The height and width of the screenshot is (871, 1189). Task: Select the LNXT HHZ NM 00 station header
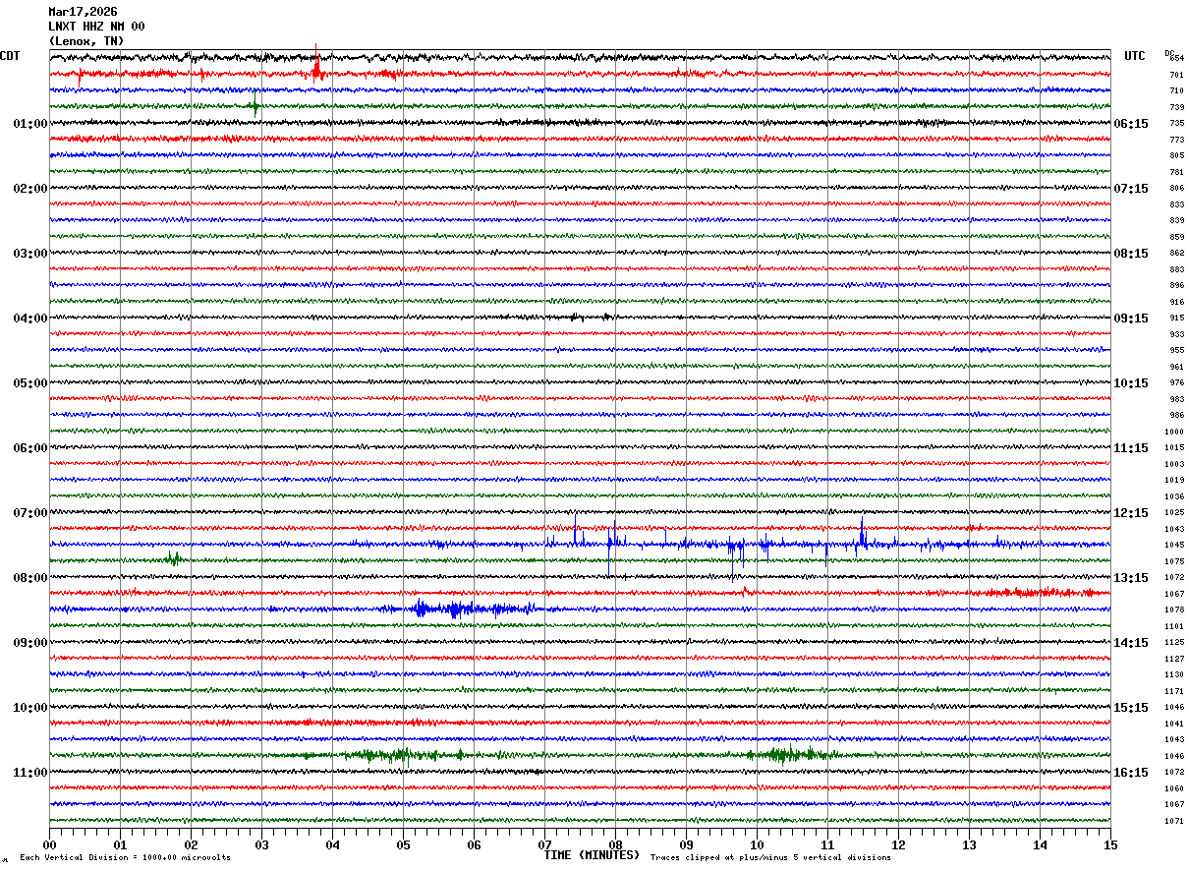tap(96, 27)
